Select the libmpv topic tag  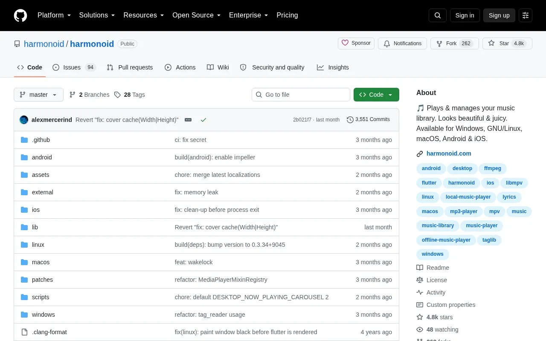514,183
